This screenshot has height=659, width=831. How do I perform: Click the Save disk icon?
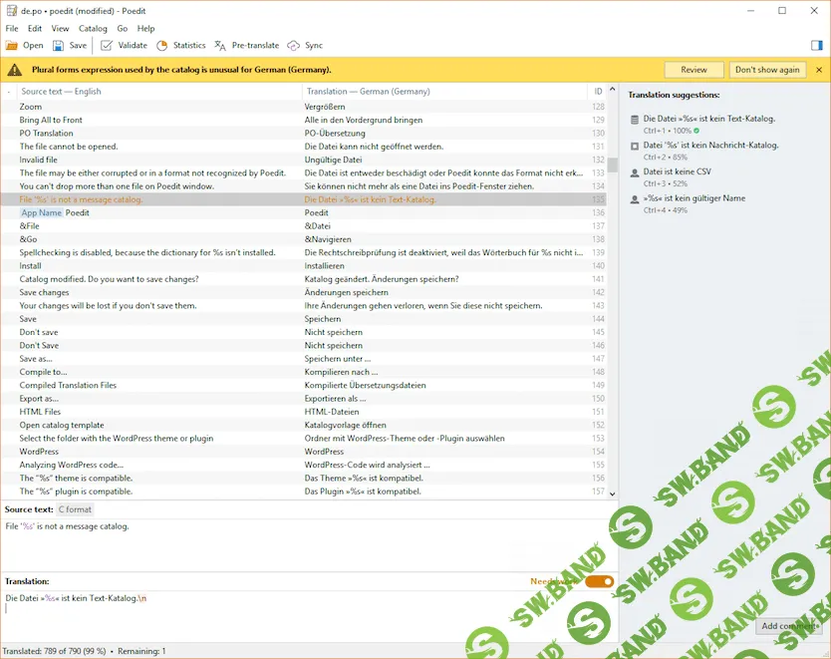pos(59,46)
